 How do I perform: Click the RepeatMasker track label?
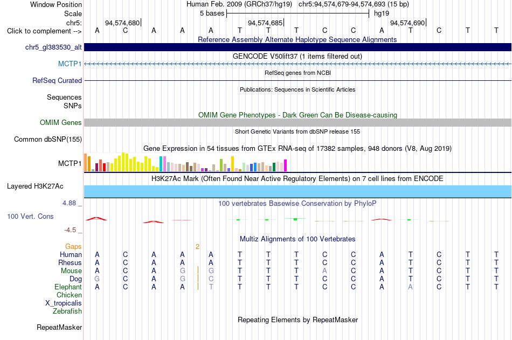[x=59, y=327]
